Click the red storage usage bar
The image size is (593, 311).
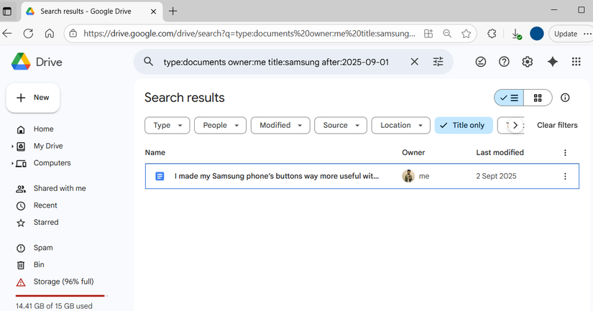point(60,295)
